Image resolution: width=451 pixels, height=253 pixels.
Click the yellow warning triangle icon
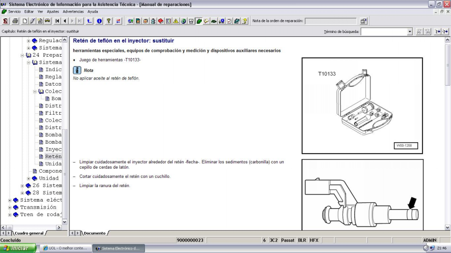point(176,21)
